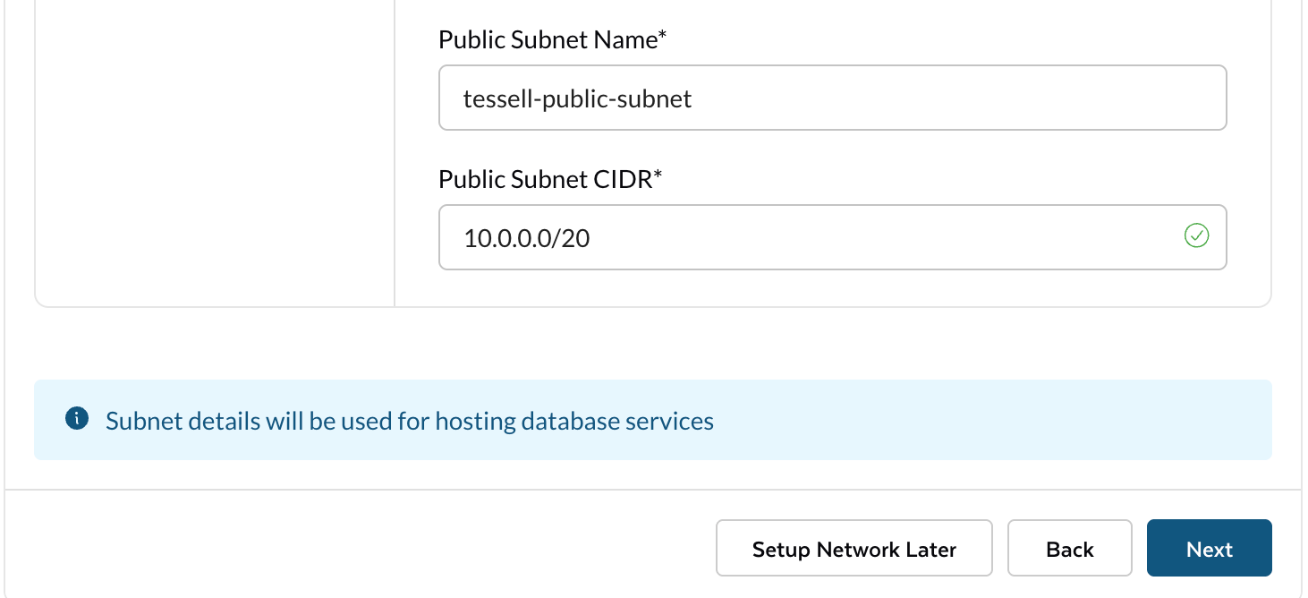Image resolution: width=1308 pixels, height=598 pixels.
Task: Choose Setup Network Later
Action: (854, 548)
